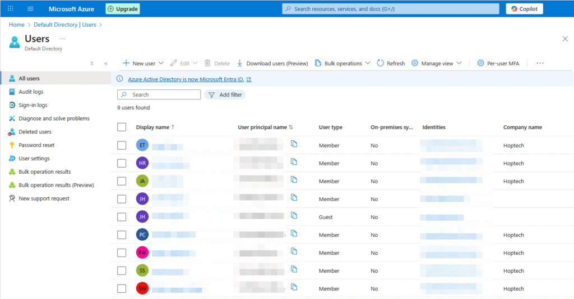Go to Sign-in logs in sidebar
The image size is (574, 299).
(x=33, y=105)
